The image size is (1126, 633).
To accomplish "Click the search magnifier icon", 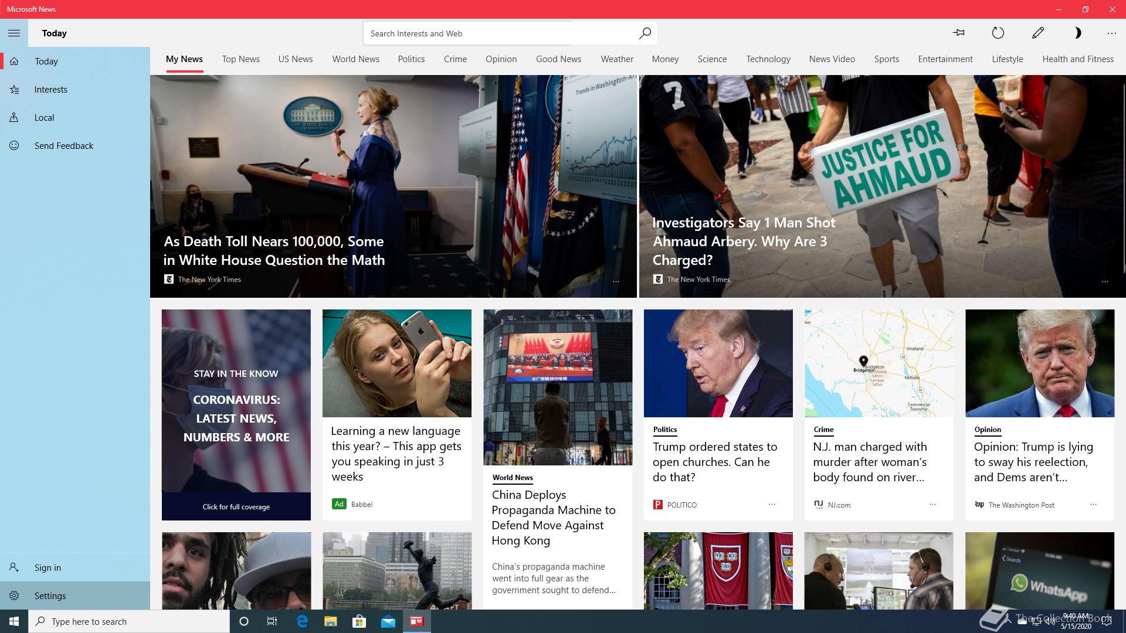I will click(x=645, y=33).
